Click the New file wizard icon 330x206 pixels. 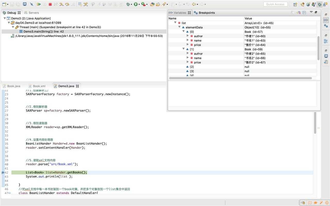pyautogui.click(x=4, y=4)
